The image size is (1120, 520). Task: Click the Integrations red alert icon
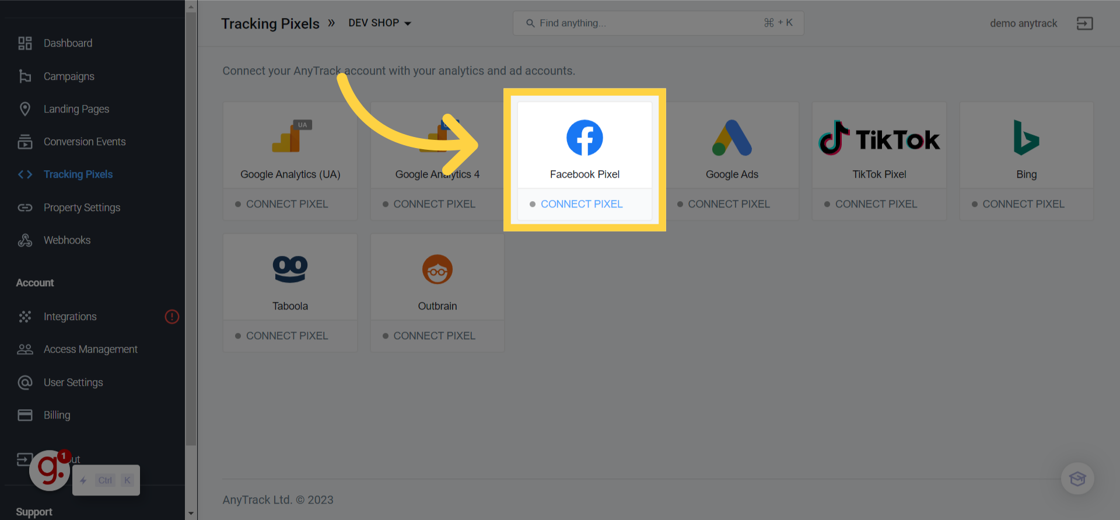point(172,317)
